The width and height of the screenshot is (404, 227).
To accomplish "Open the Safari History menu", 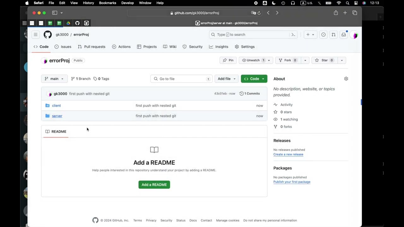I will [x=88, y=3].
